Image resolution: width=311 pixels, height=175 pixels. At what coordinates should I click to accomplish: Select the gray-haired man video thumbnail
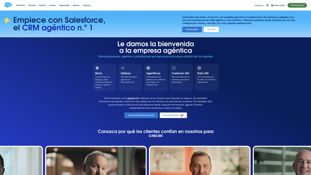96,161
